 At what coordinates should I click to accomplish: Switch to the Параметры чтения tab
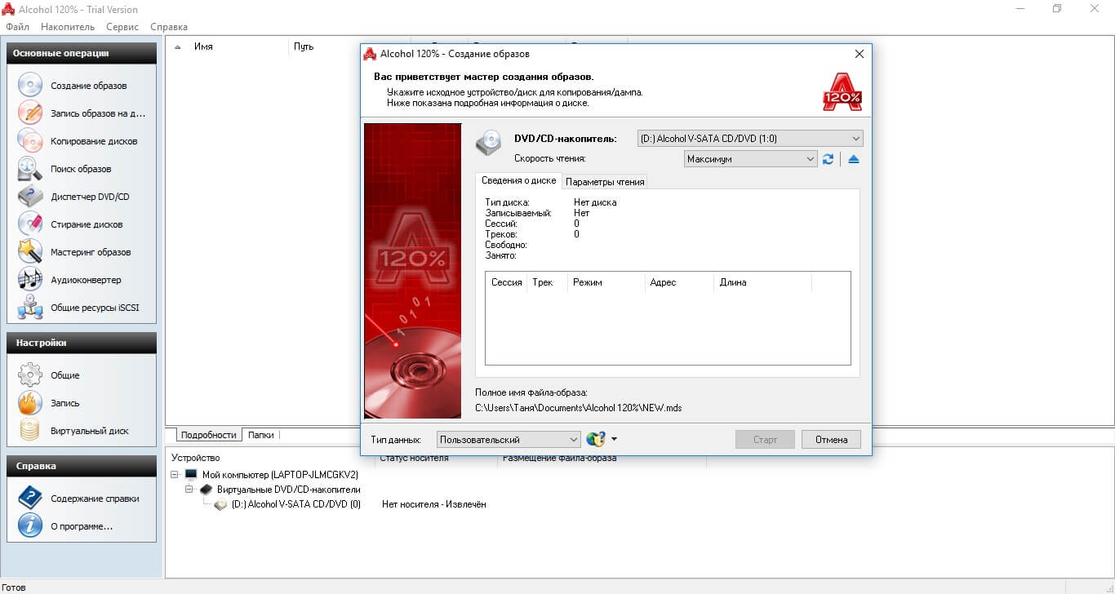tap(605, 182)
